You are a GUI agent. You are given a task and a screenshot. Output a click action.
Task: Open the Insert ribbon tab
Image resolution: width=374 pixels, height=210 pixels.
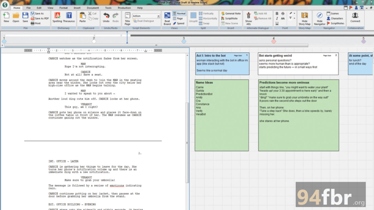77,8
